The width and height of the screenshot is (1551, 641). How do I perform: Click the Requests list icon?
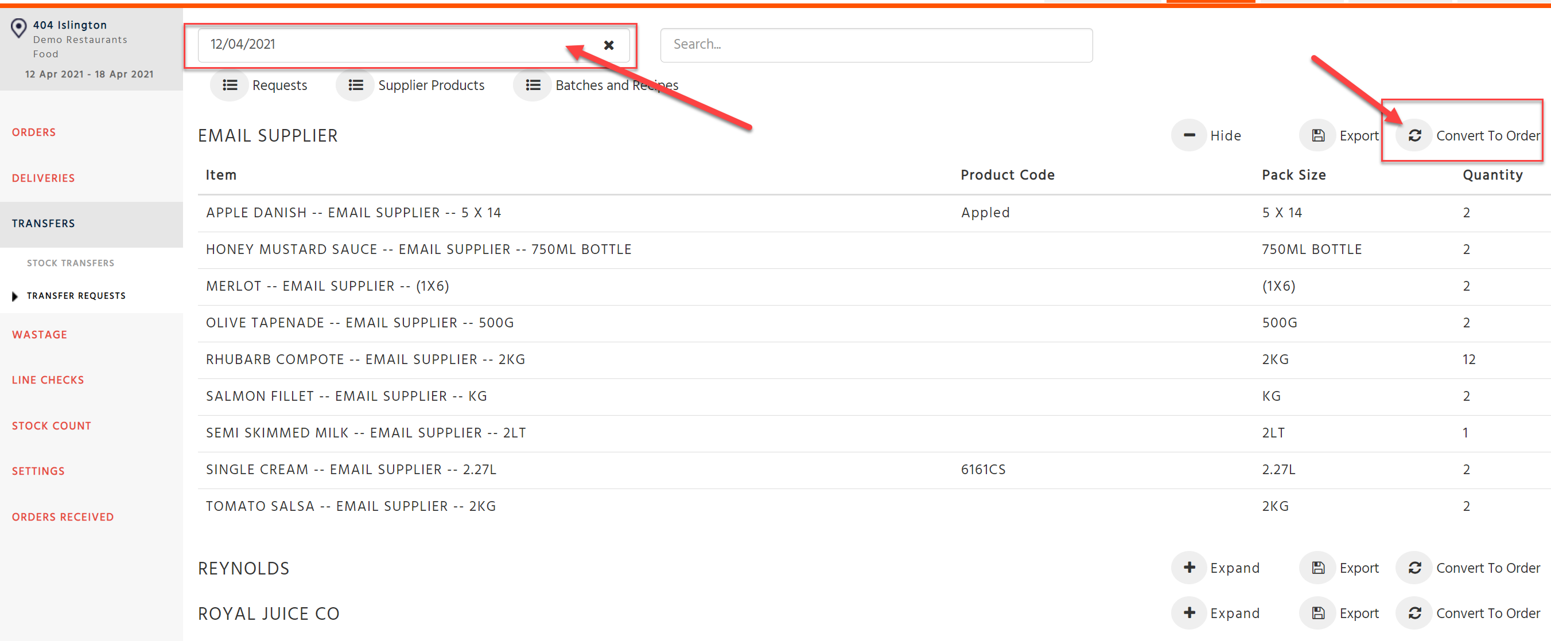point(230,85)
